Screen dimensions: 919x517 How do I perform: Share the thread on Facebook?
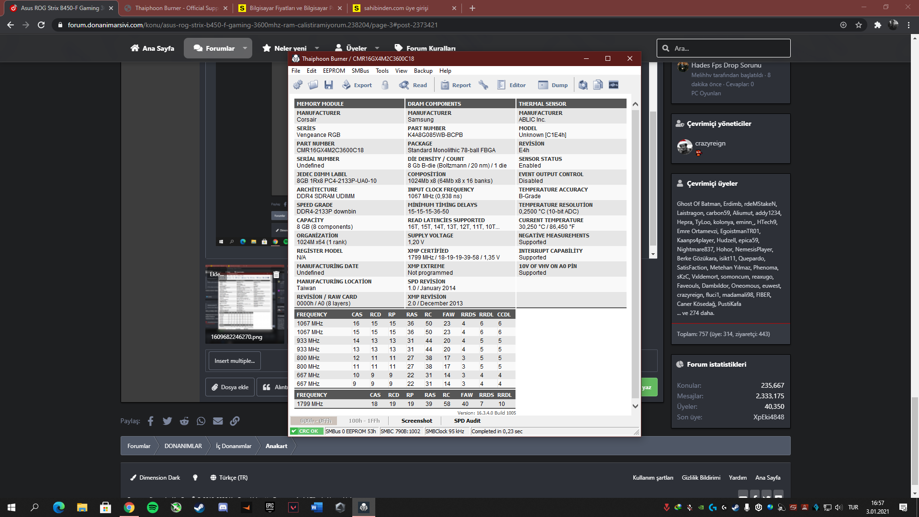click(151, 421)
